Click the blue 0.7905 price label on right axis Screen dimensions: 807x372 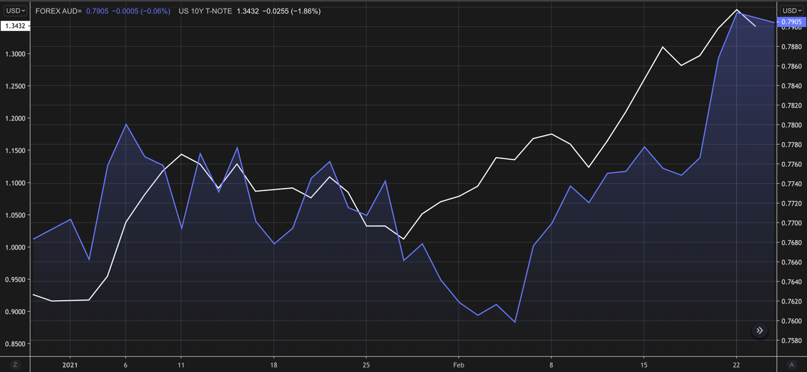[792, 22]
